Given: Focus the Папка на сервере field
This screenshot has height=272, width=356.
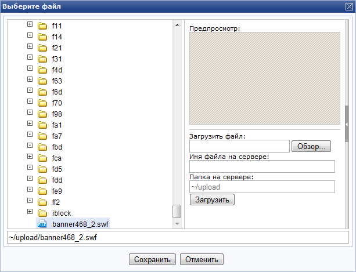Looking at the screenshot, I should pyautogui.click(x=262, y=187).
